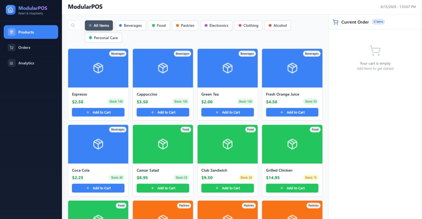Click the Caesar Salad product box icon
422x219 pixels.
(163, 144)
